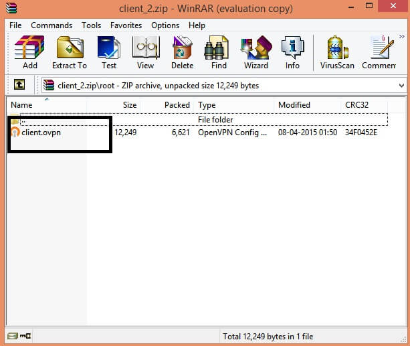Open the Comment toolbar tool
The height and width of the screenshot is (346, 410).
pyautogui.click(x=380, y=52)
